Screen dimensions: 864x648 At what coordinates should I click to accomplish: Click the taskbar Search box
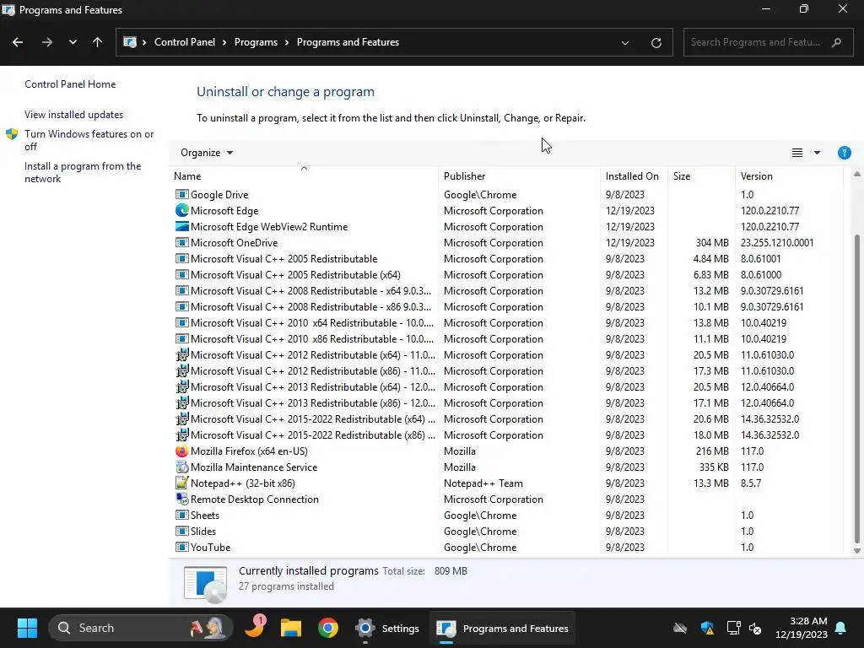(x=141, y=628)
